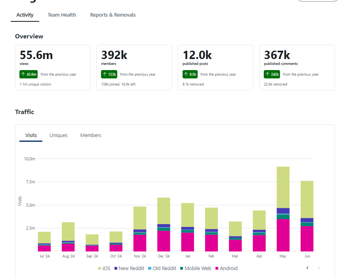Click the May bar iOS segment
The width and height of the screenshot is (362, 278).
pyautogui.click(x=283, y=187)
